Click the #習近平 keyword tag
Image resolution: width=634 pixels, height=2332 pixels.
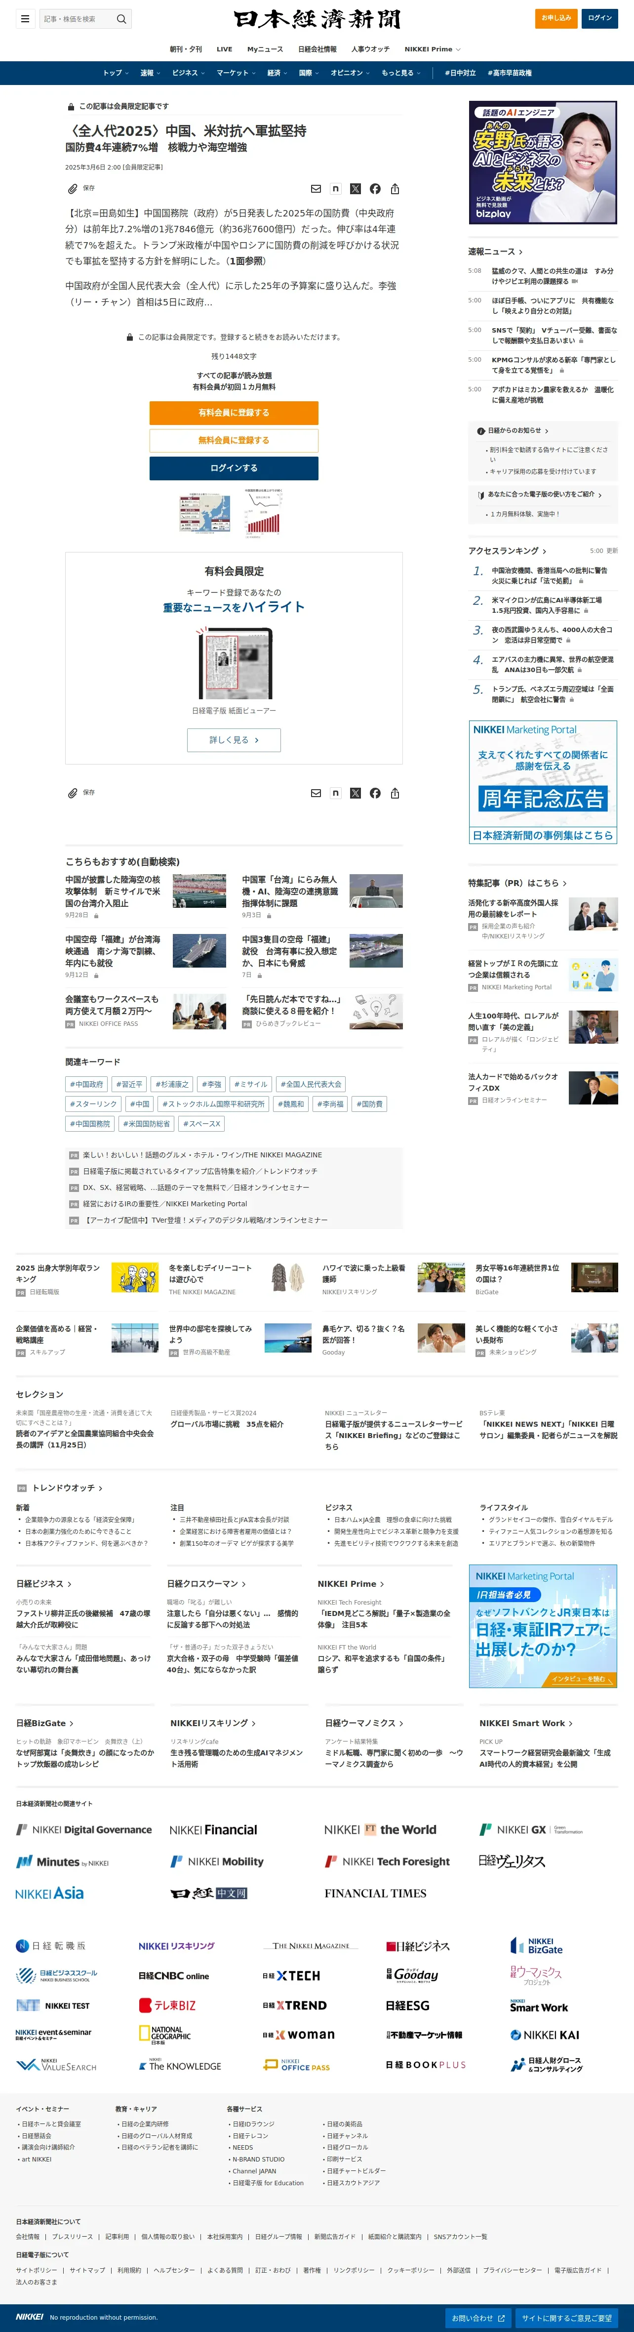click(x=130, y=1084)
